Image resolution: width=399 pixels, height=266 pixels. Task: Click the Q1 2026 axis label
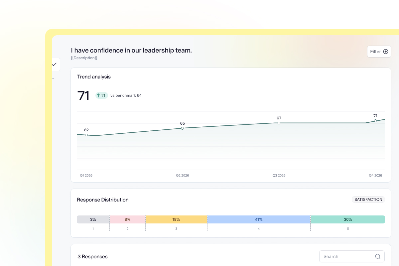coord(86,175)
